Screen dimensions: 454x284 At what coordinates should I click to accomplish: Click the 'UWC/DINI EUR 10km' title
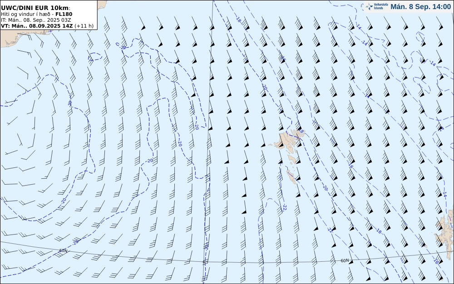[35, 8]
